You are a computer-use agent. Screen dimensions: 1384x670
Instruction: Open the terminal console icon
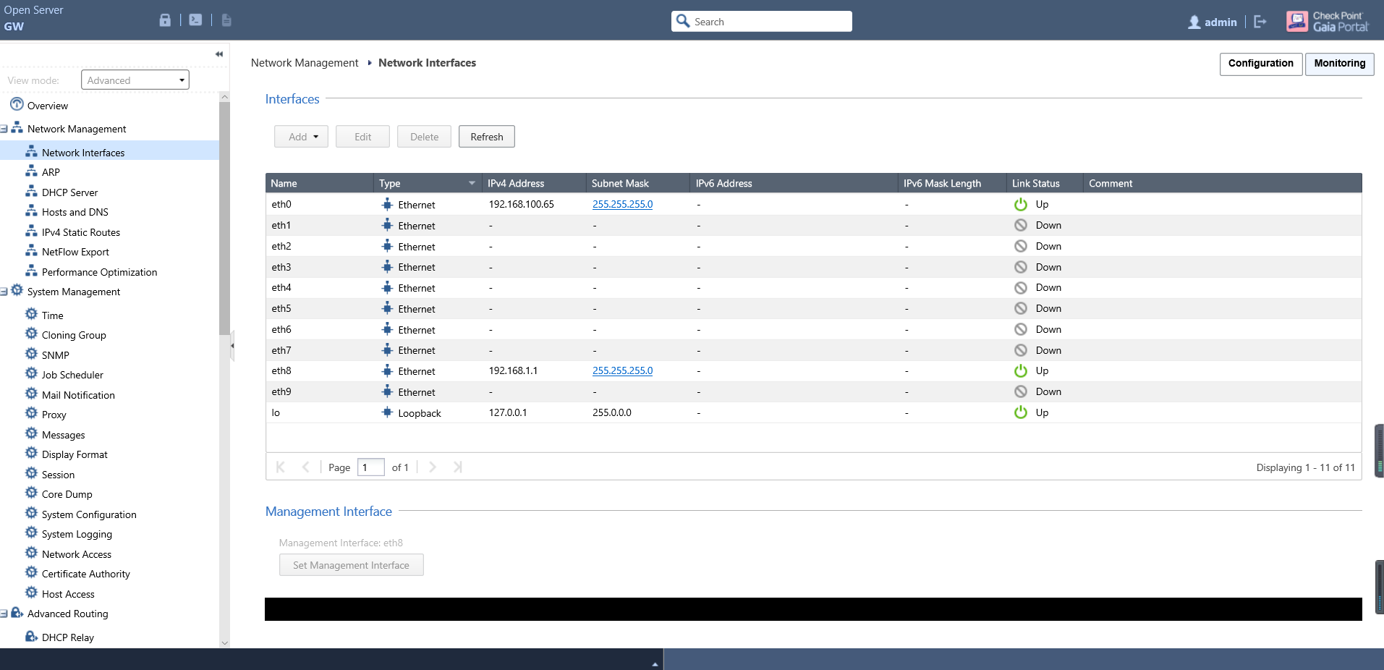195,20
